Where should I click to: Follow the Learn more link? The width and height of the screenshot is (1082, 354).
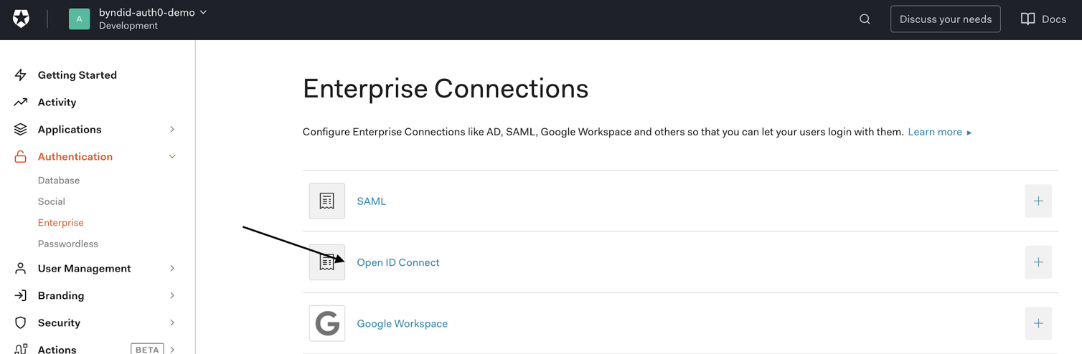coord(935,132)
